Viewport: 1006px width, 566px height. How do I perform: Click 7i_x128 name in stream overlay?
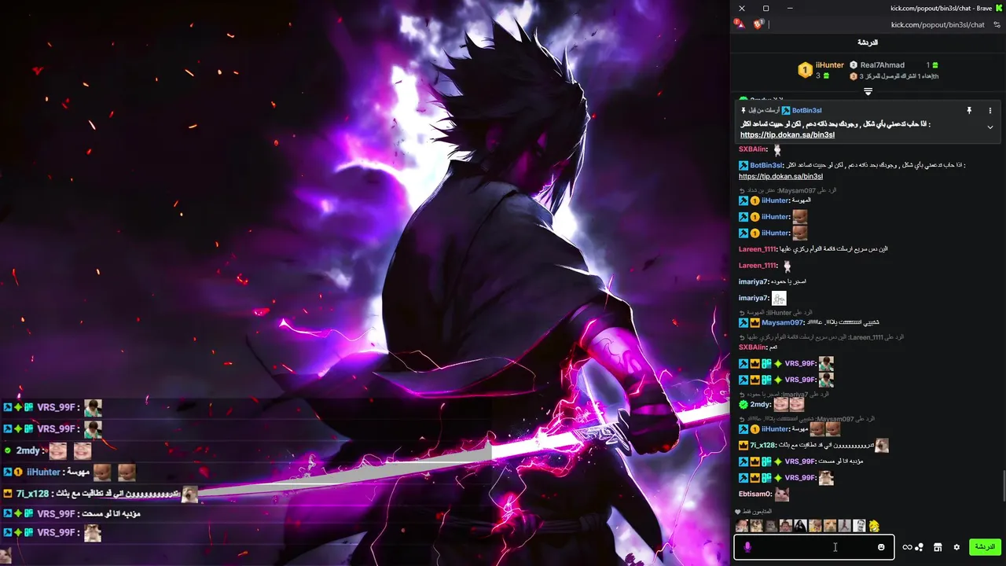coord(32,494)
